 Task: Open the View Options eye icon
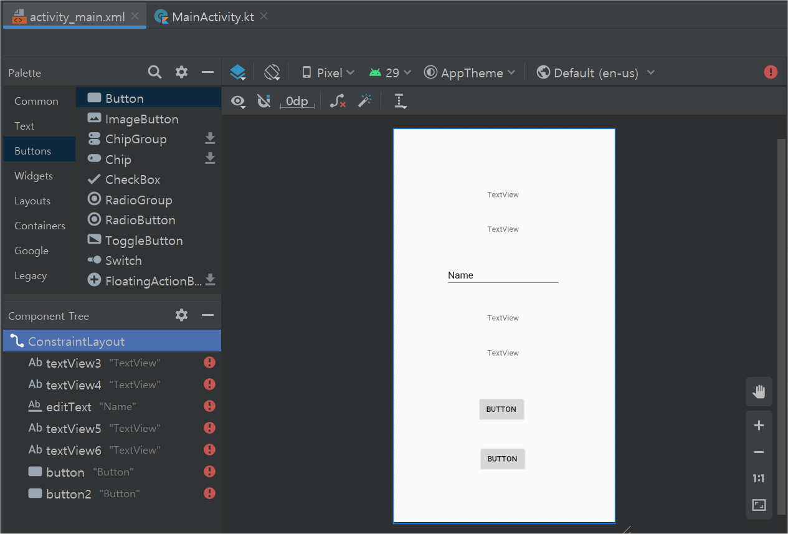click(238, 101)
